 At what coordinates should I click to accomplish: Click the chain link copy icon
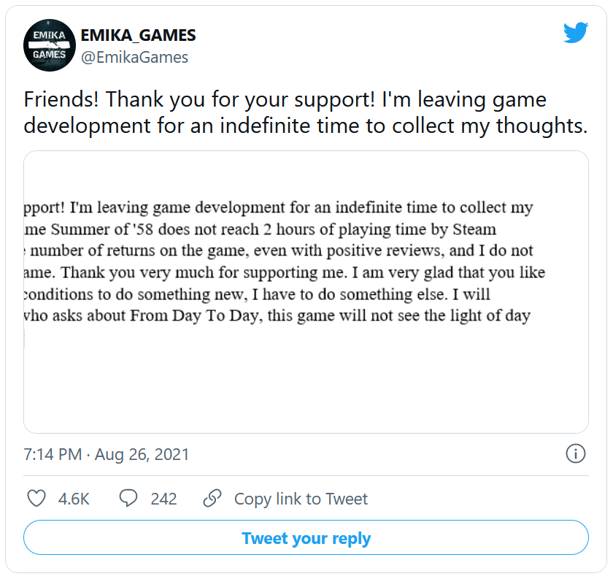[212, 499]
